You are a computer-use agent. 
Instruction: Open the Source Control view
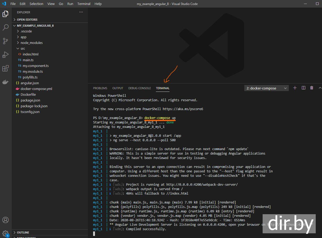coord(5,41)
